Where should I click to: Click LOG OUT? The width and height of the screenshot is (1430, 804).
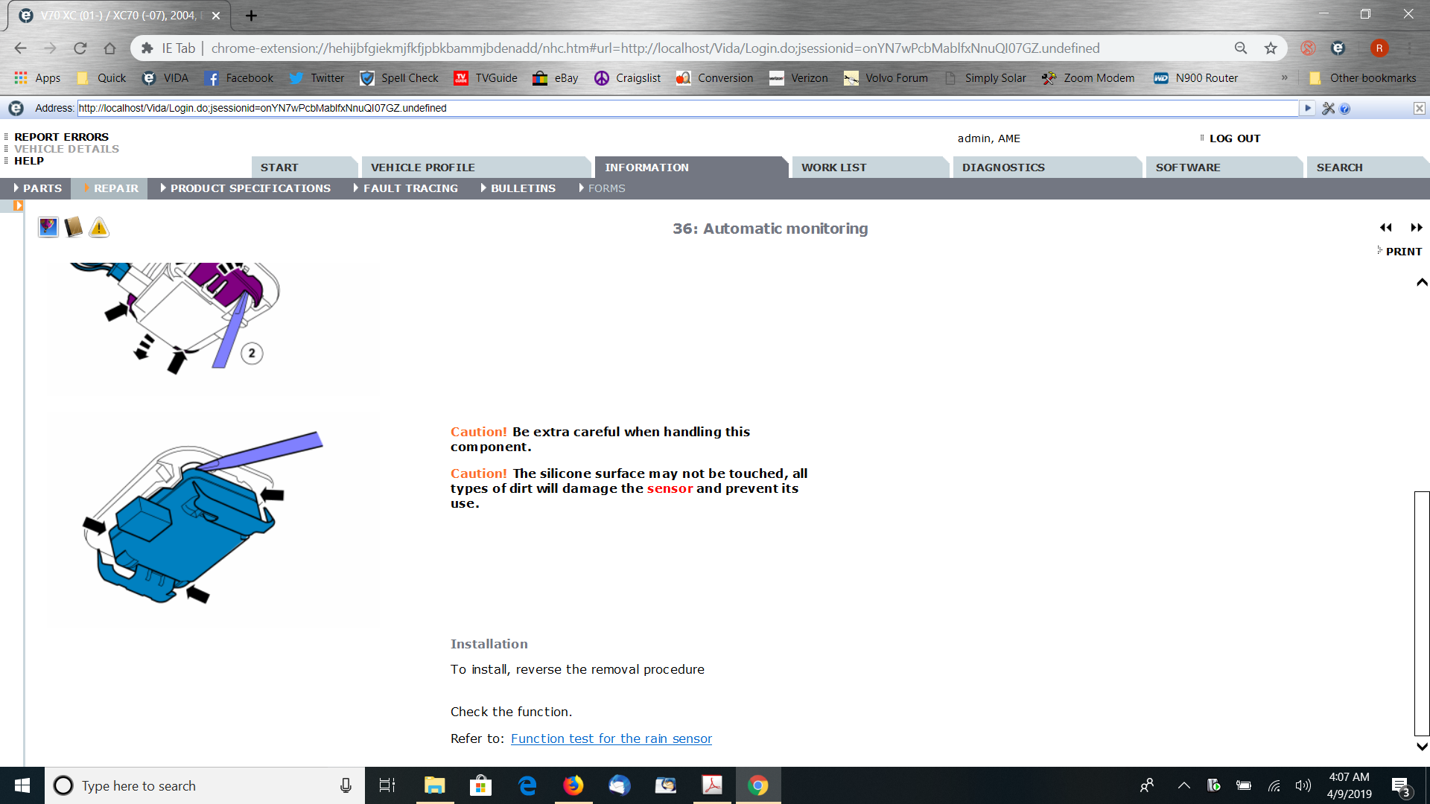click(1234, 138)
